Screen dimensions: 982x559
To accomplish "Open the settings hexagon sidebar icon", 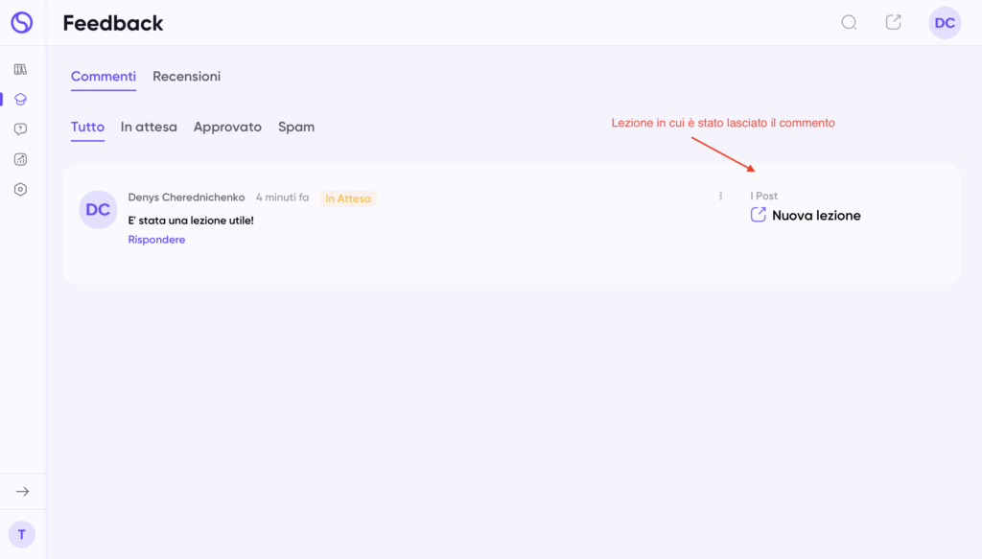I will tap(20, 190).
